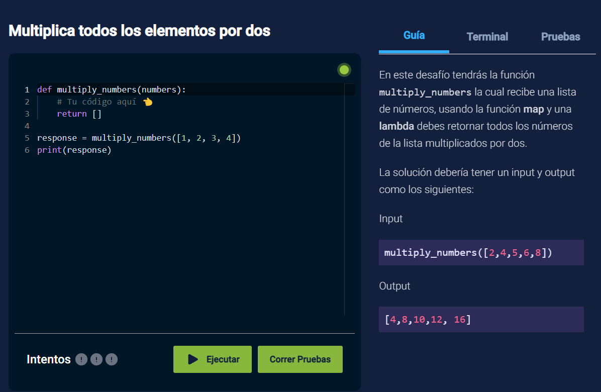This screenshot has height=392, width=601.
Task: Place cursor on 'return []' line
Action: tap(79, 114)
